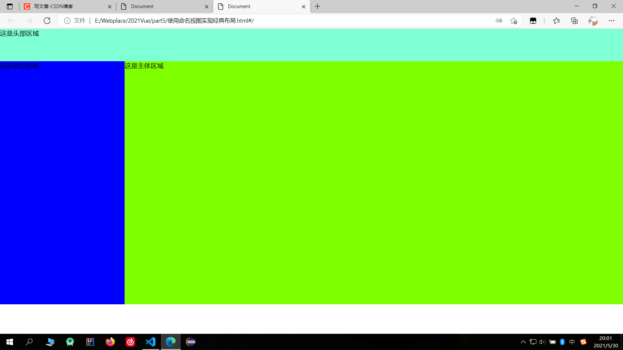Add this page to favorites star
Screen dimensions: 623x350
coord(513,21)
